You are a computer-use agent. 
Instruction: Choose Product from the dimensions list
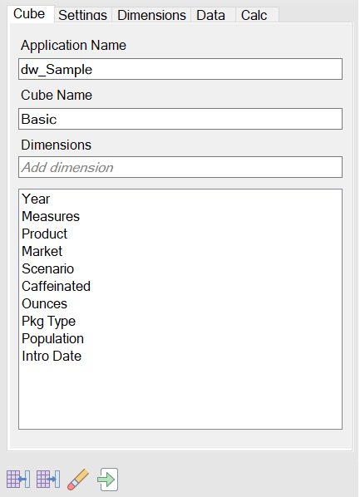point(44,234)
